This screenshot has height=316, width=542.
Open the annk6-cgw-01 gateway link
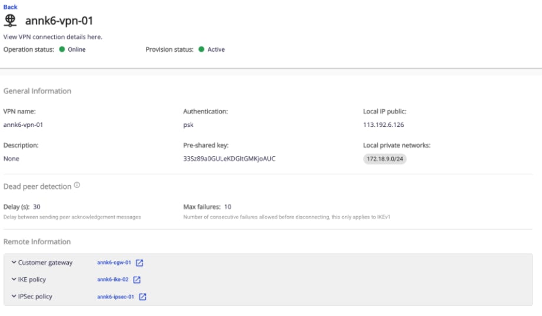[x=114, y=263]
